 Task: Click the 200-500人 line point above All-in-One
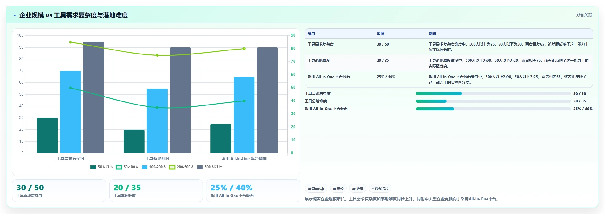coord(244,49)
